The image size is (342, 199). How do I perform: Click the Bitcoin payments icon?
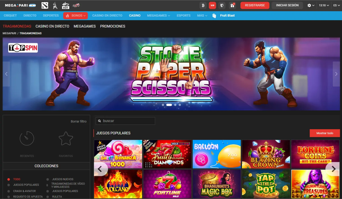[203, 5]
